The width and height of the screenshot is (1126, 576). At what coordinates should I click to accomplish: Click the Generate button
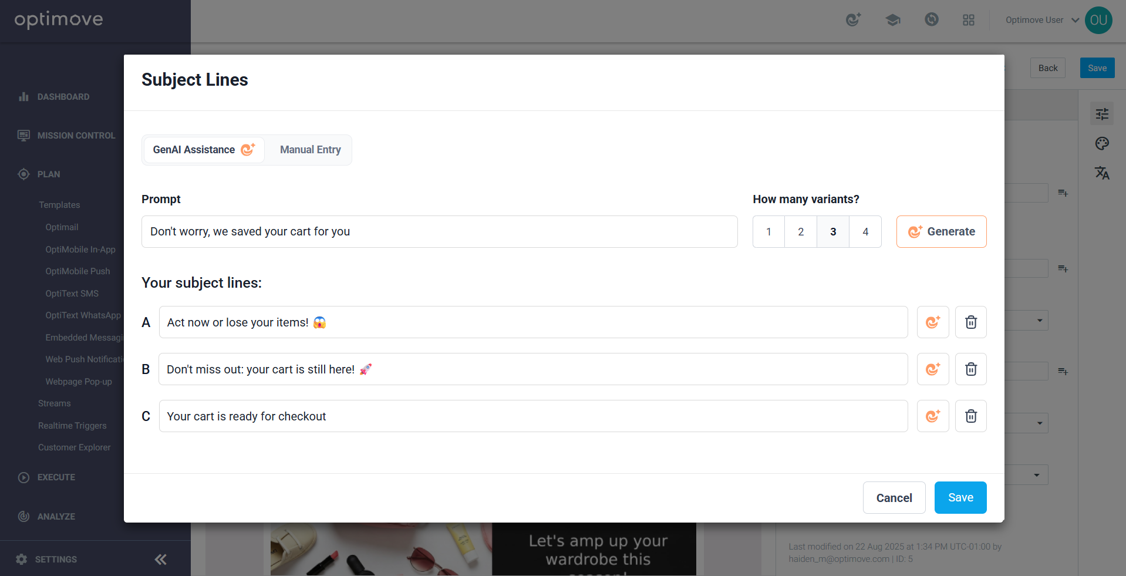[x=941, y=232]
